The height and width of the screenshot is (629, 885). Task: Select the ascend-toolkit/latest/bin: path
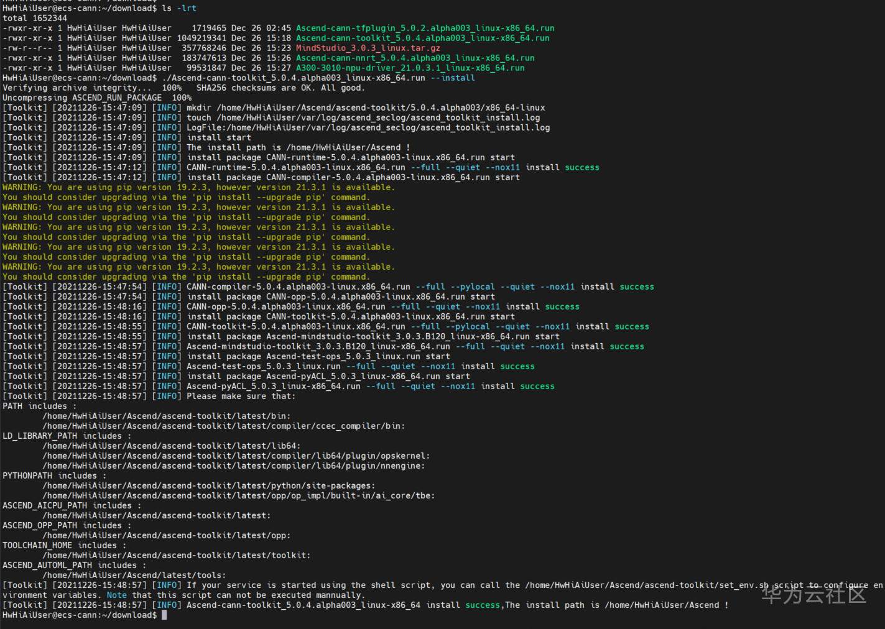click(x=167, y=416)
